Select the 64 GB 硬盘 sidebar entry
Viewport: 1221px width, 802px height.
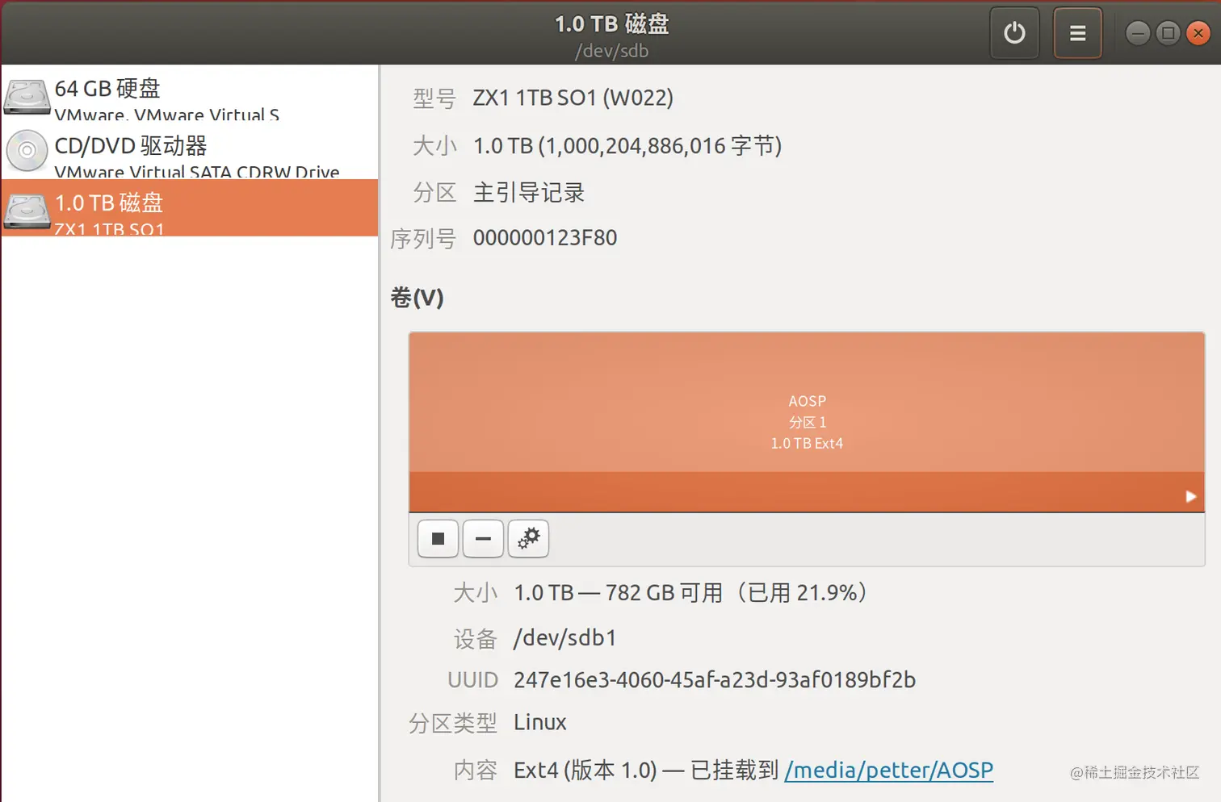coord(162,97)
